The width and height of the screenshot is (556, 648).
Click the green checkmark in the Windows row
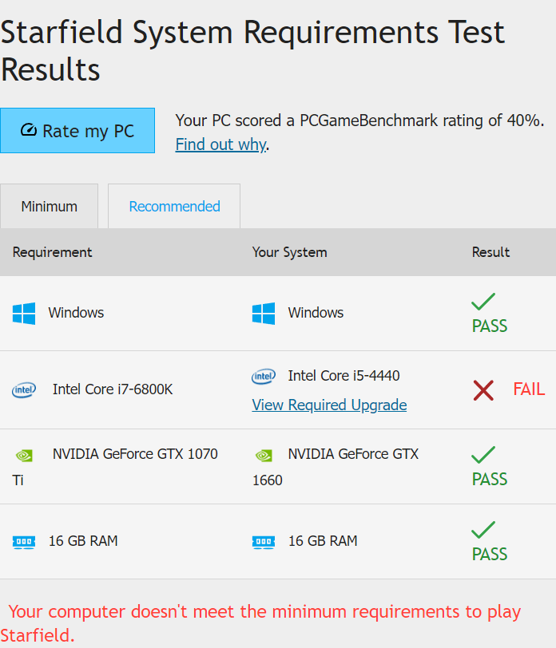pos(483,302)
